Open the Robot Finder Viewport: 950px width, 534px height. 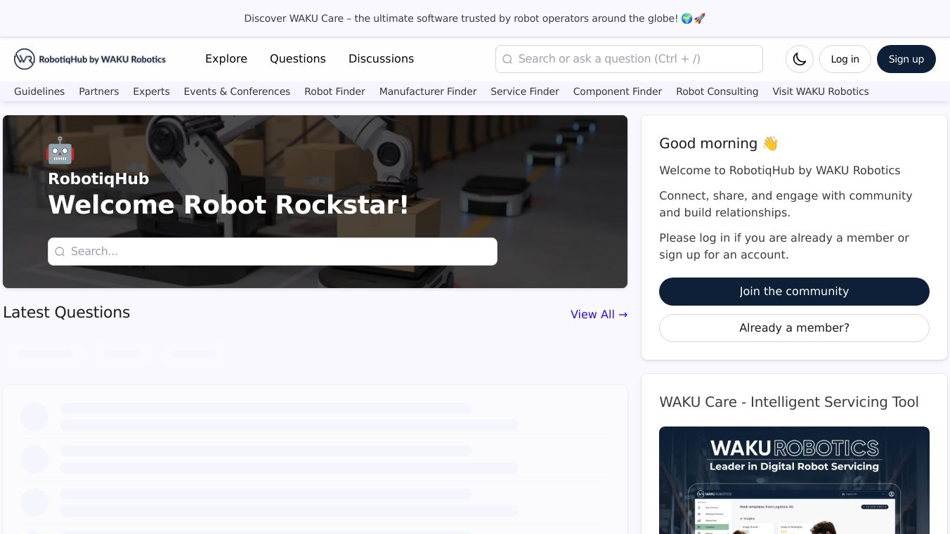tap(334, 91)
